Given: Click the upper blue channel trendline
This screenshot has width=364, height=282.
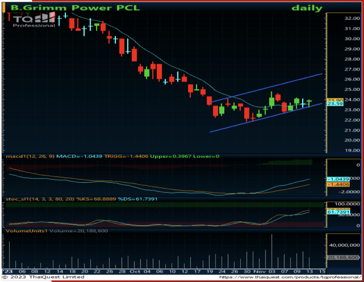Looking at the screenshot, I should coord(266,88).
